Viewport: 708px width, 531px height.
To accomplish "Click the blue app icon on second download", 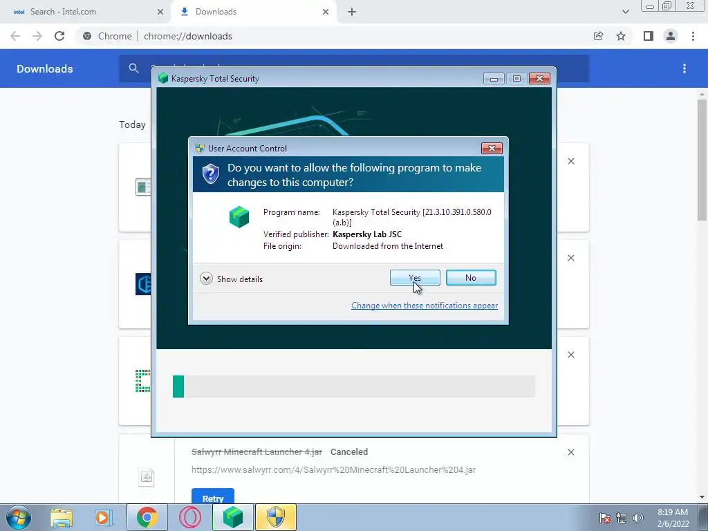I will 143,284.
